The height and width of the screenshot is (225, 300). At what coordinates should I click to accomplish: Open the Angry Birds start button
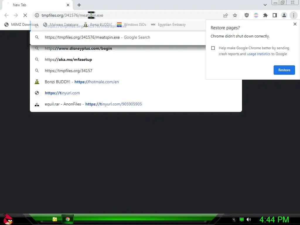coord(8,219)
